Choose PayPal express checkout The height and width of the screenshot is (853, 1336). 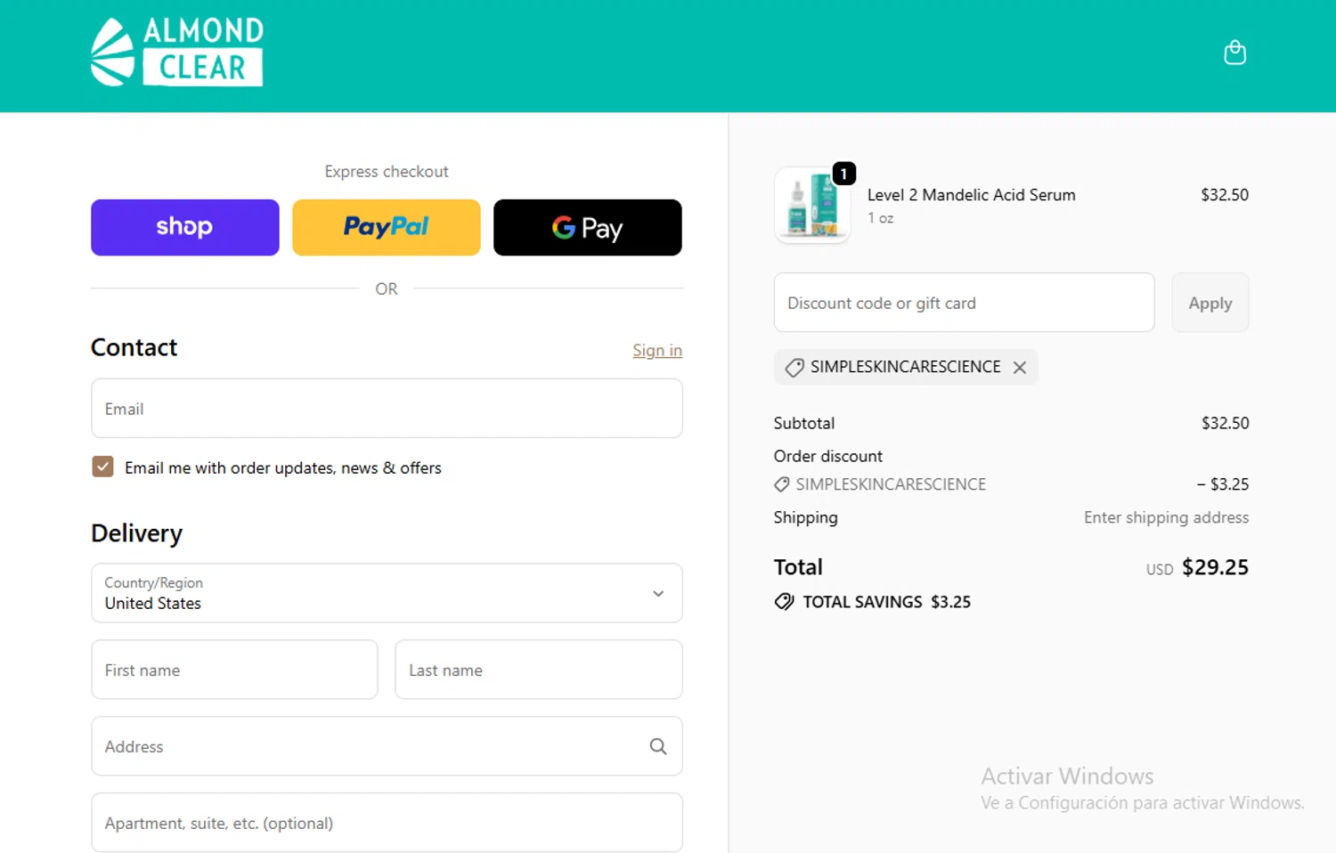click(387, 227)
